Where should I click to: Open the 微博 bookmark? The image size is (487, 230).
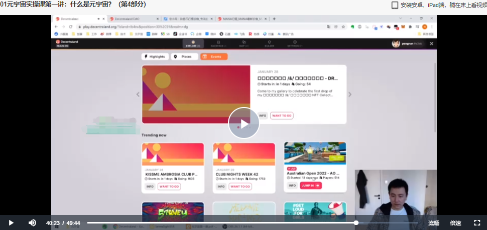[106, 34]
